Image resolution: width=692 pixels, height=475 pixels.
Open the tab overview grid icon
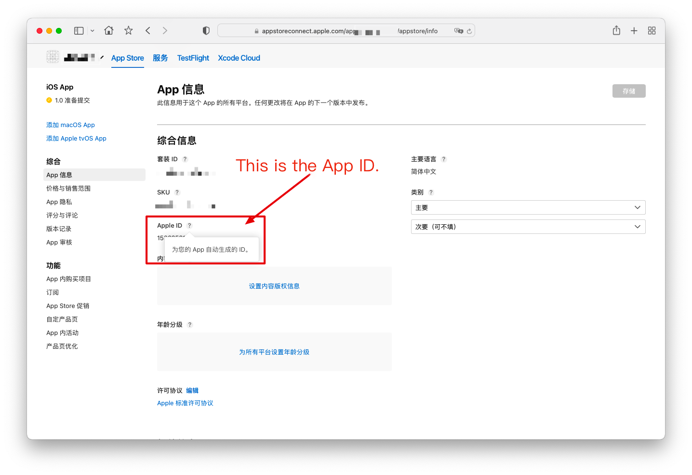point(652,30)
